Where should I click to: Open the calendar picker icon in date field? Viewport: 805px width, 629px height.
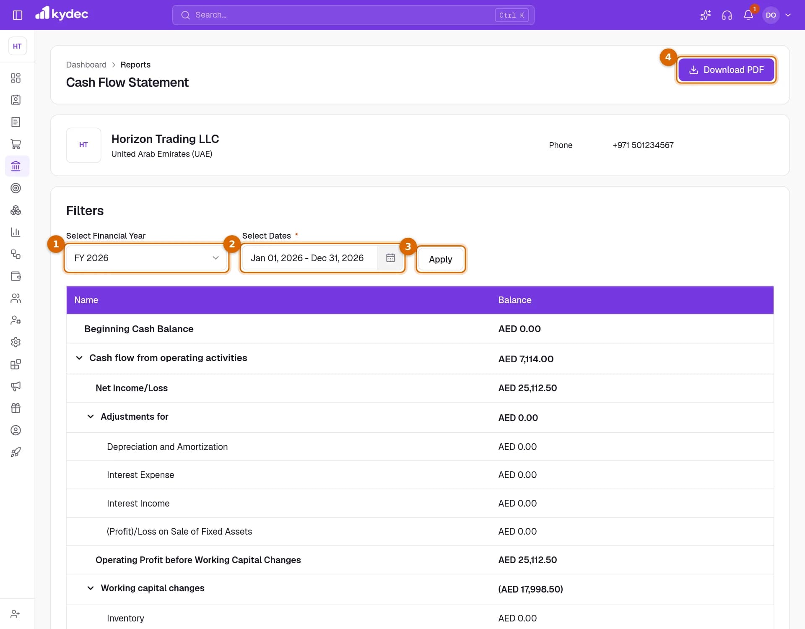pyautogui.click(x=390, y=258)
